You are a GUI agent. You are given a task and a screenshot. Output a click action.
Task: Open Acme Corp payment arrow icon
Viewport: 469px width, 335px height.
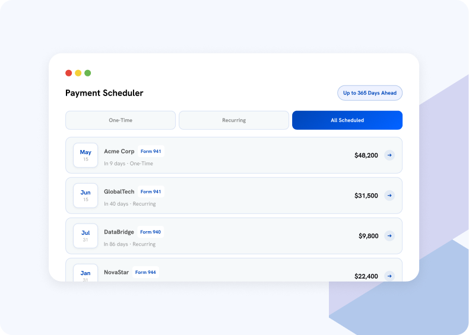coord(389,155)
